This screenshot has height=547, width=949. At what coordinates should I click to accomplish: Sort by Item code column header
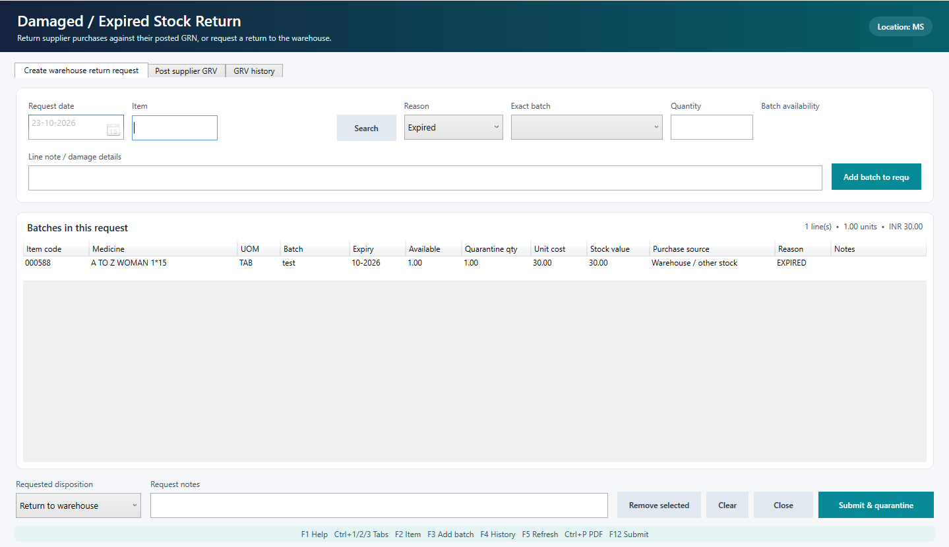click(56, 249)
